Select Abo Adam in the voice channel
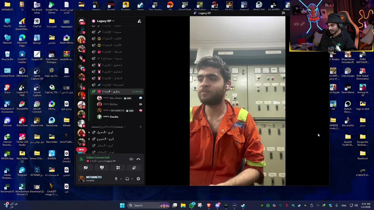This screenshot has width=374, height=210. (120, 98)
